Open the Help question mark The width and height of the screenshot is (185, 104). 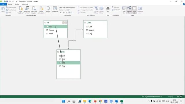coord(184,4)
